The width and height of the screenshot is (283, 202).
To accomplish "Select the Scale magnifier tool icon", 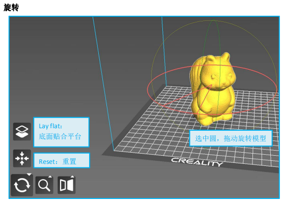I will pyautogui.click(x=44, y=185).
